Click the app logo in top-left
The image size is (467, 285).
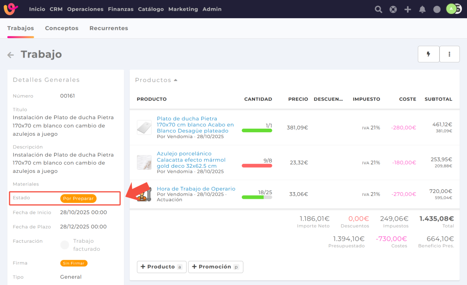click(x=11, y=9)
